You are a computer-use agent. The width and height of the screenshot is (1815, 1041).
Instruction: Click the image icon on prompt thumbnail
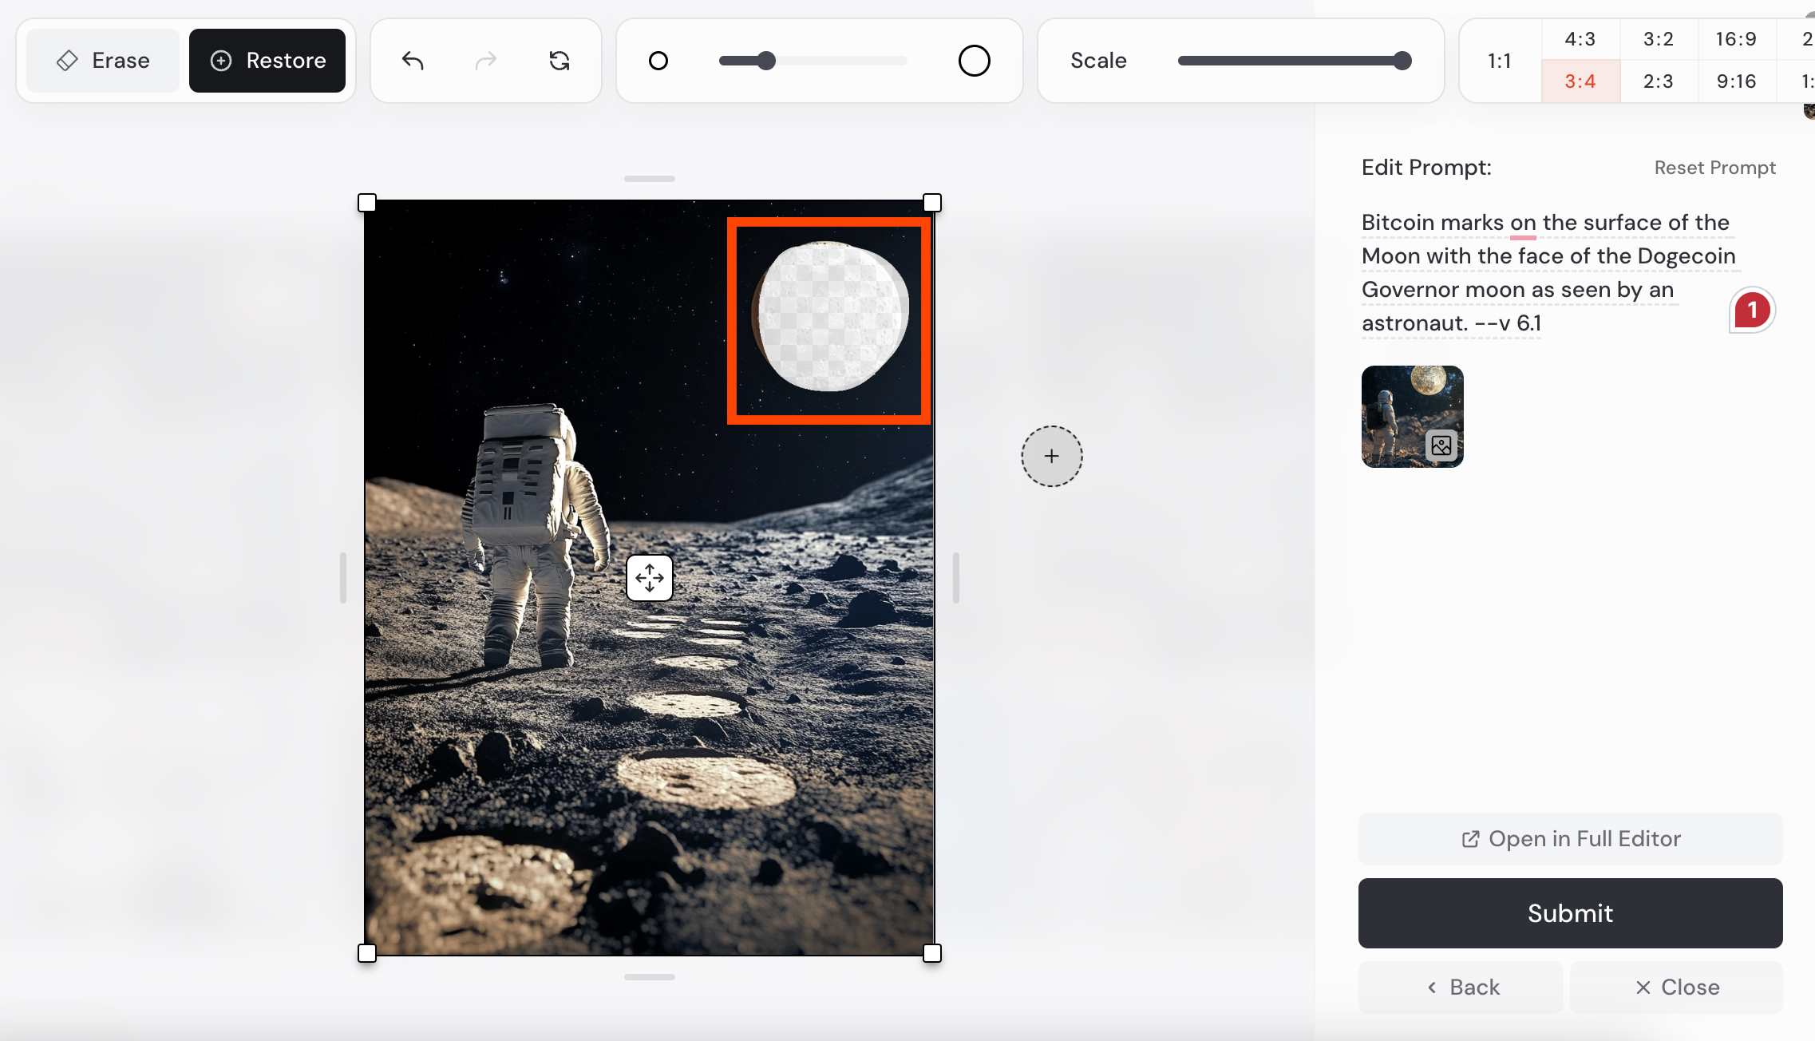pos(1441,445)
